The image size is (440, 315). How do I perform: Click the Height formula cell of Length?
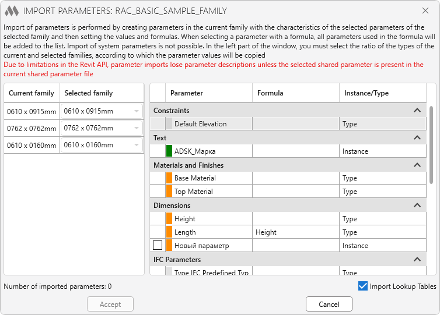296,232
